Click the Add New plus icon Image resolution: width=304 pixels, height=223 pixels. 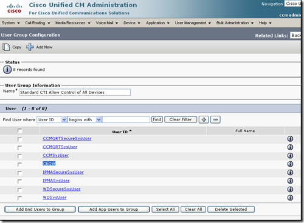[x=30, y=47]
